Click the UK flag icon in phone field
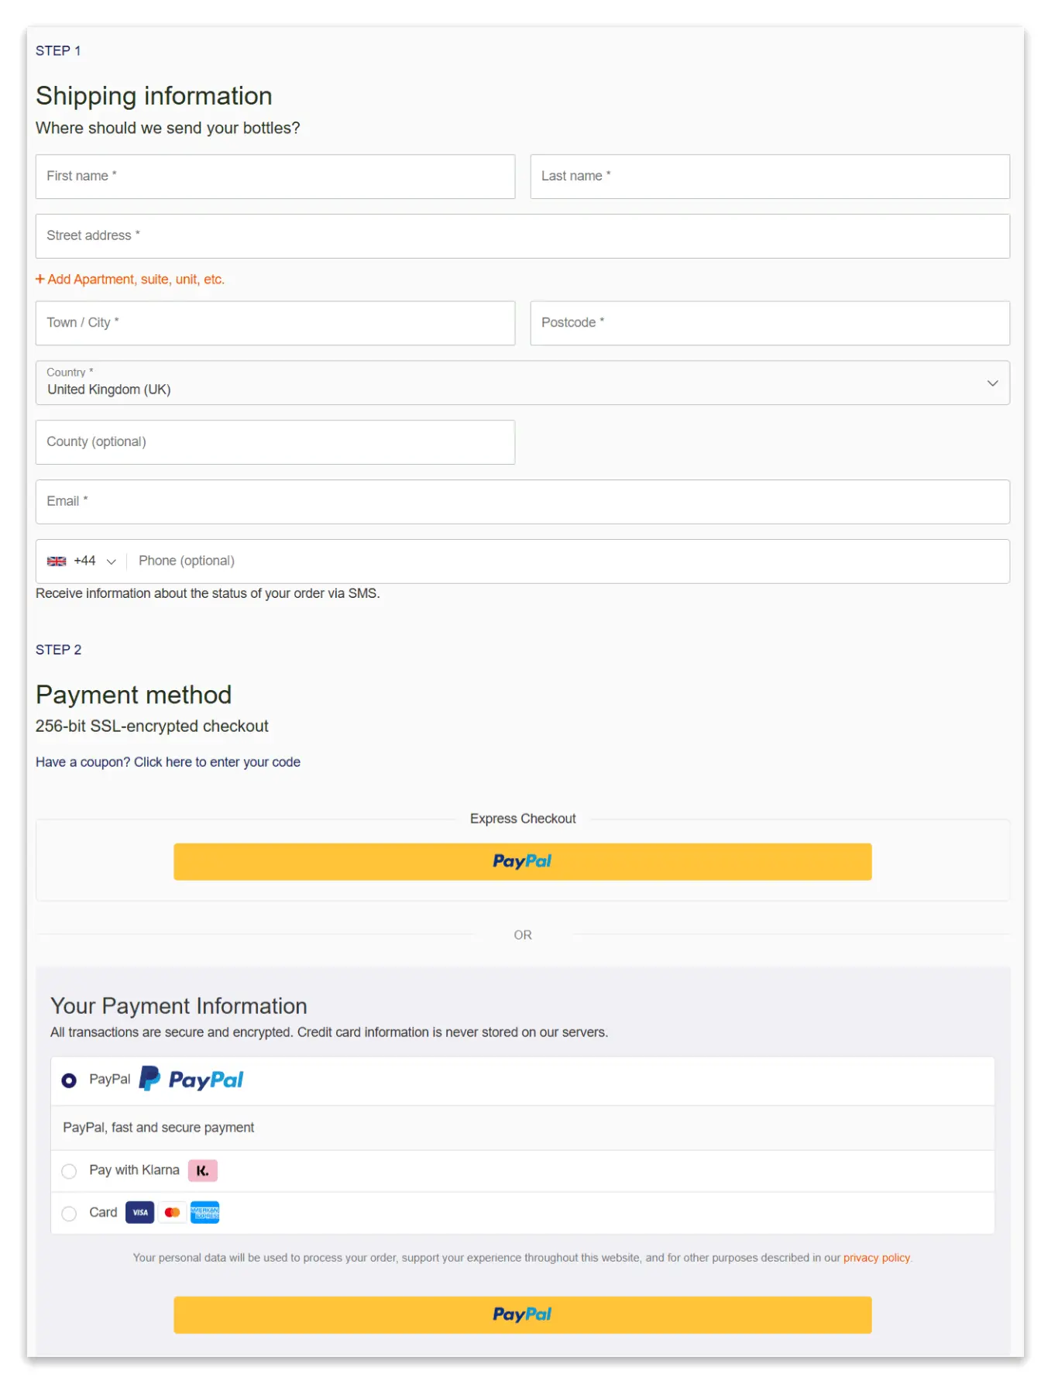 click(x=57, y=561)
